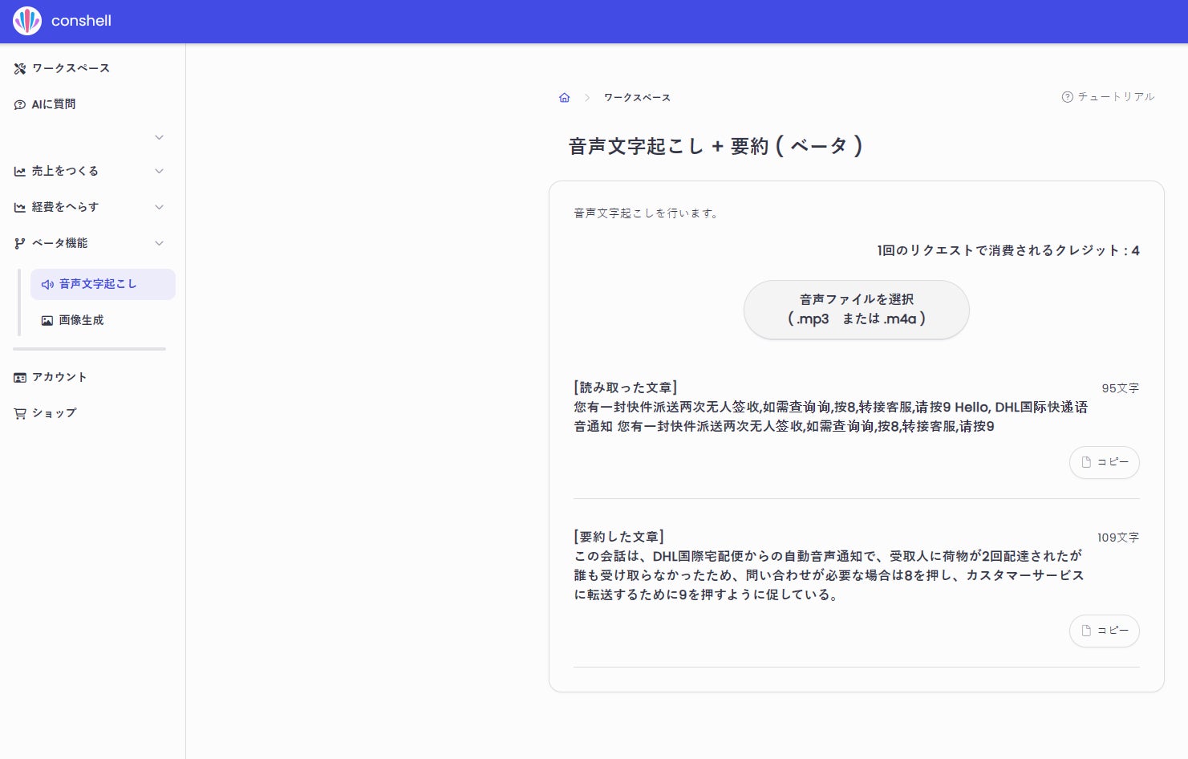This screenshot has width=1188, height=759.
Task: Expand the unlabeled chevron below AIに質問
Action: tap(159, 137)
